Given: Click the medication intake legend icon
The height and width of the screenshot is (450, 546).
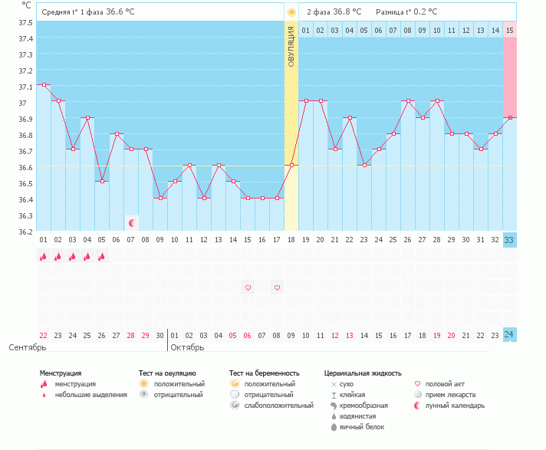Looking at the screenshot, I should tap(418, 394).
